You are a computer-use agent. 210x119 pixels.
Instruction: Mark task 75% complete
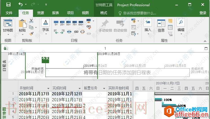click(75, 23)
